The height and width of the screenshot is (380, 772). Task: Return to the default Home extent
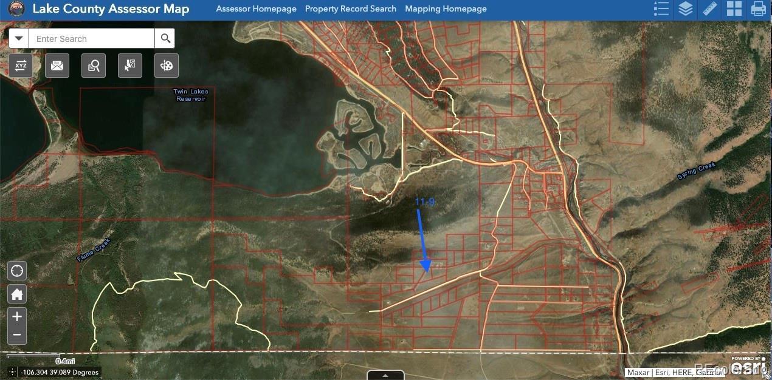point(17,294)
